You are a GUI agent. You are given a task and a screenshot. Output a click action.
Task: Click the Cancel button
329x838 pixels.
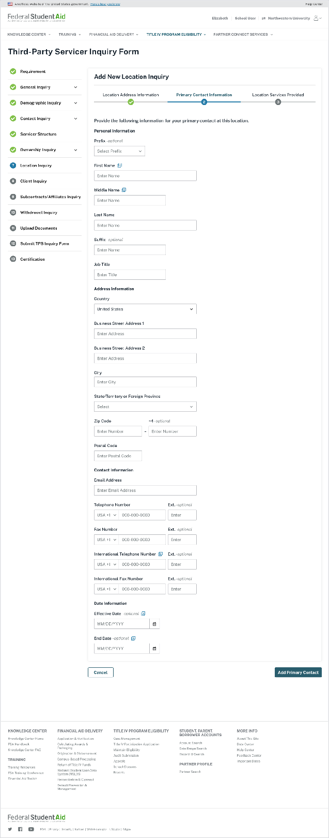click(101, 672)
